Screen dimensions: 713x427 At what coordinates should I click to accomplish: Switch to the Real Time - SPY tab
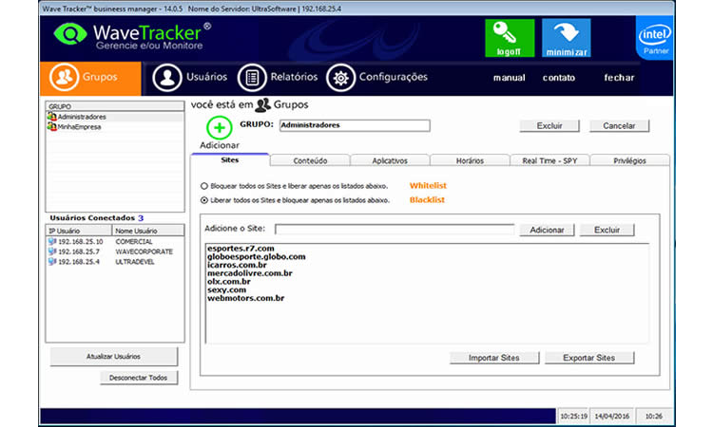click(549, 160)
